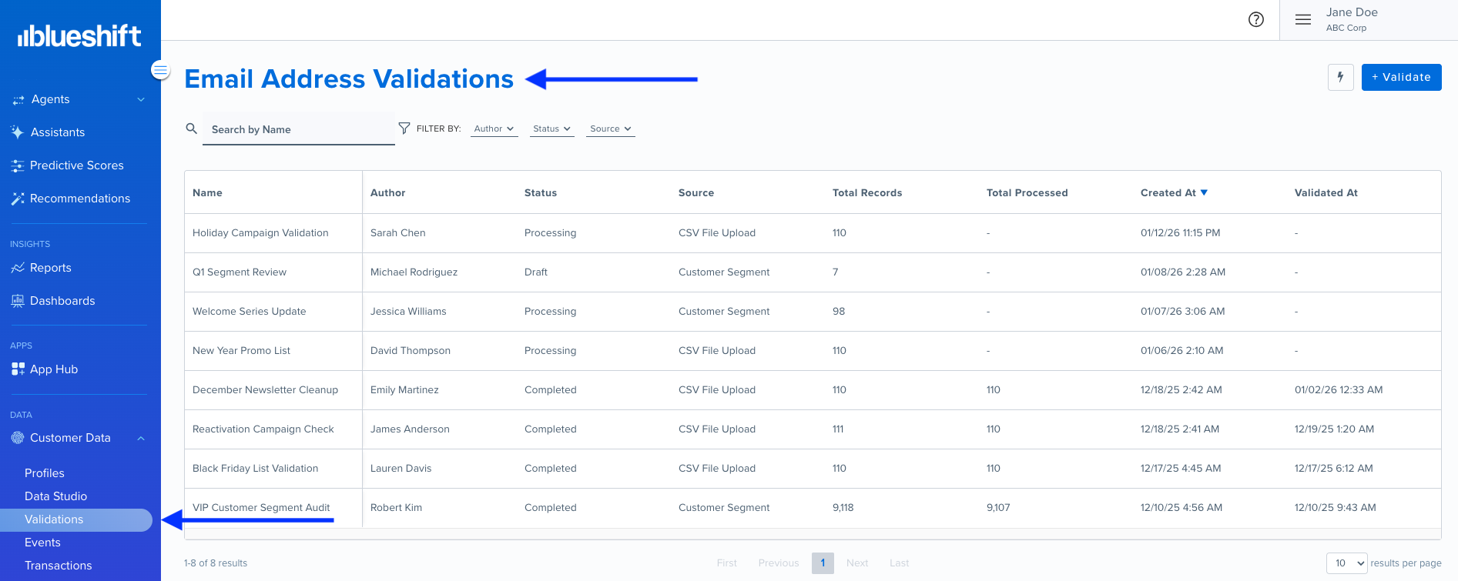This screenshot has height=581, width=1458.
Task: Open VIP Customer Segment Audit
Action: (x=261, y=508)
